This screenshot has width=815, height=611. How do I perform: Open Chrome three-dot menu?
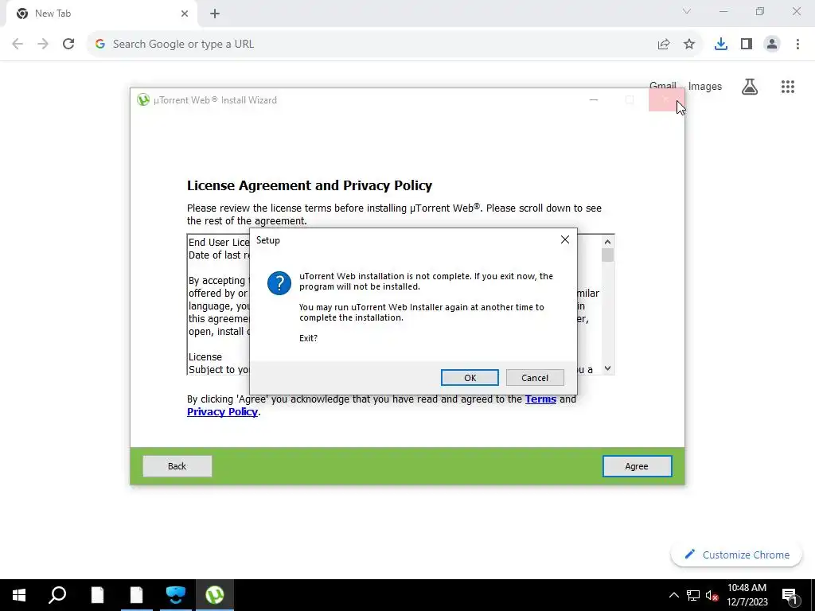click(797, 45)
